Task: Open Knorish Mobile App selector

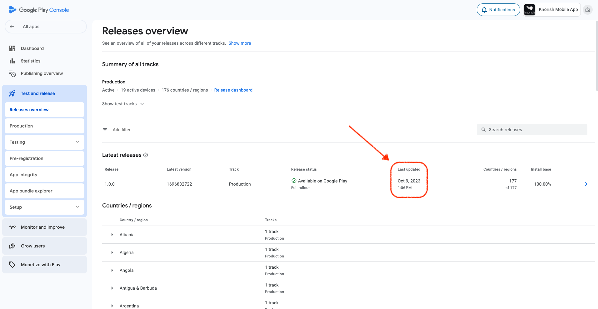Action: pyautogui.click(x=552, y=10)
